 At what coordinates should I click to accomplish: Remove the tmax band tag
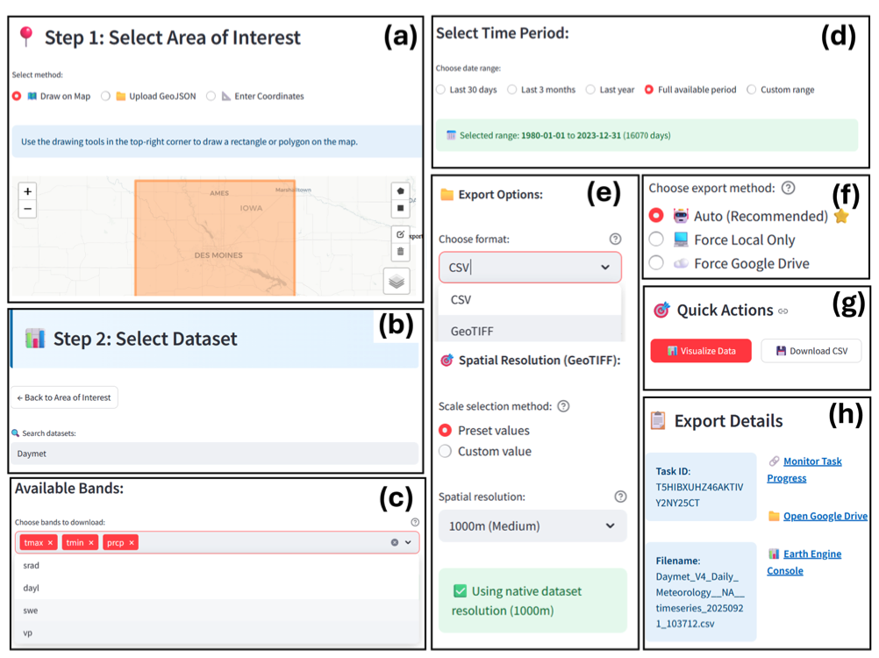51,543
